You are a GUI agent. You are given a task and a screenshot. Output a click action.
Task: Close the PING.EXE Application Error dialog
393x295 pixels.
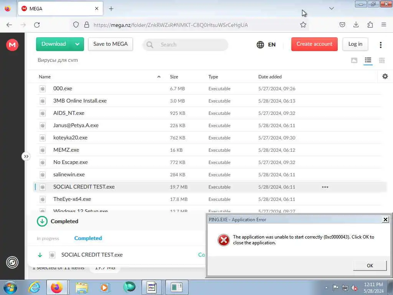[385, 220]
